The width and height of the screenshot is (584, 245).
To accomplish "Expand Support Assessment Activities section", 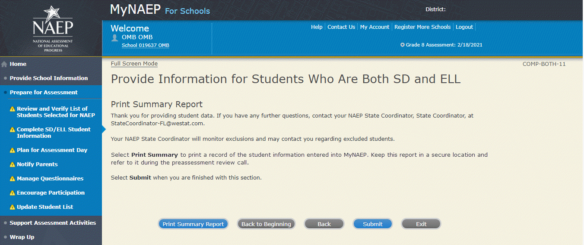I will tap(52, 223).
